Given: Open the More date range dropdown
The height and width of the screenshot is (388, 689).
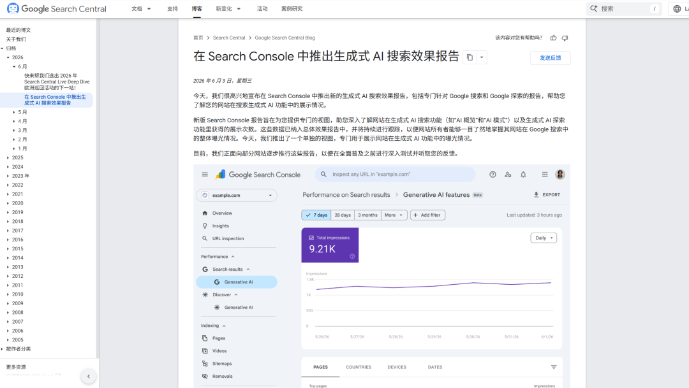Looking at the screenshot, I should click(394, 215).
